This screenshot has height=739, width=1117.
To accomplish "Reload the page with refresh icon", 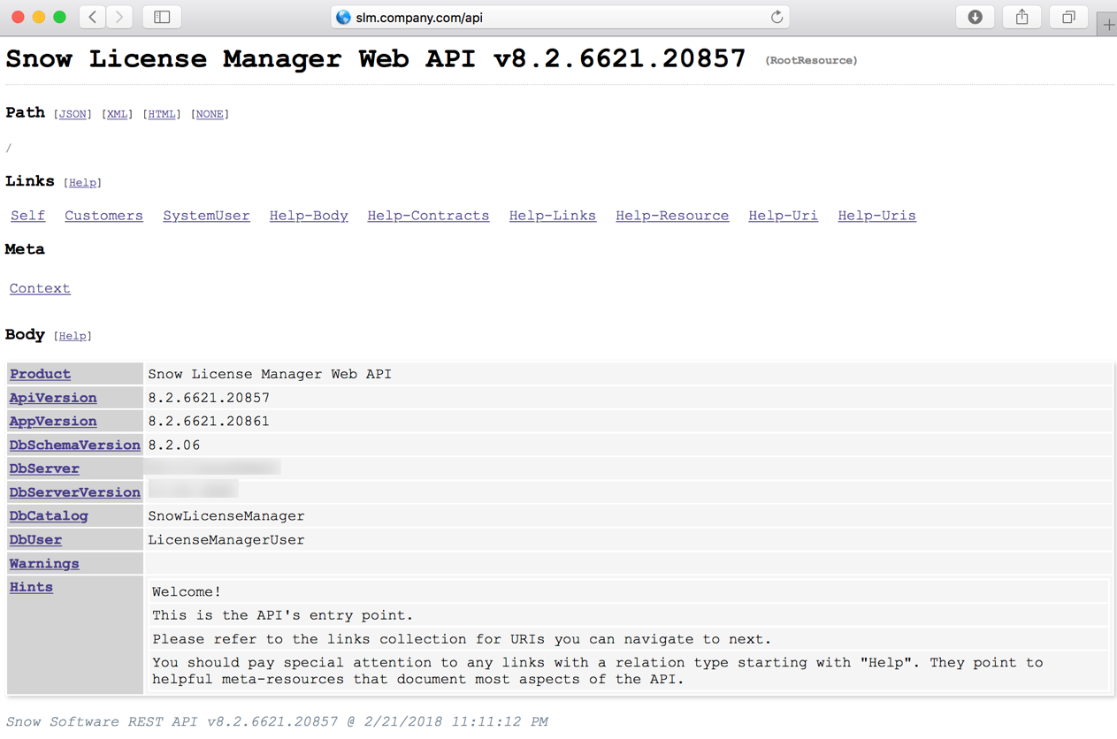I will (777, 17).
